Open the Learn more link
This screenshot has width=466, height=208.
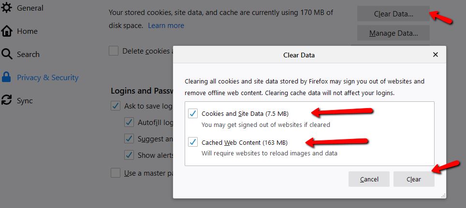click(166, 26)
